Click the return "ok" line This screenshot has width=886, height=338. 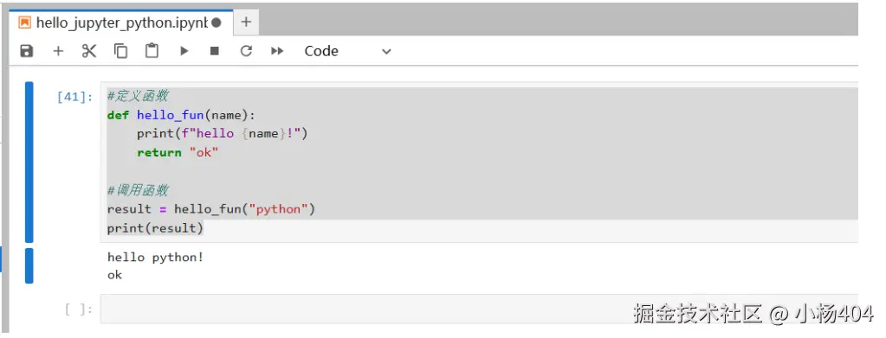(x=177, y=152)
